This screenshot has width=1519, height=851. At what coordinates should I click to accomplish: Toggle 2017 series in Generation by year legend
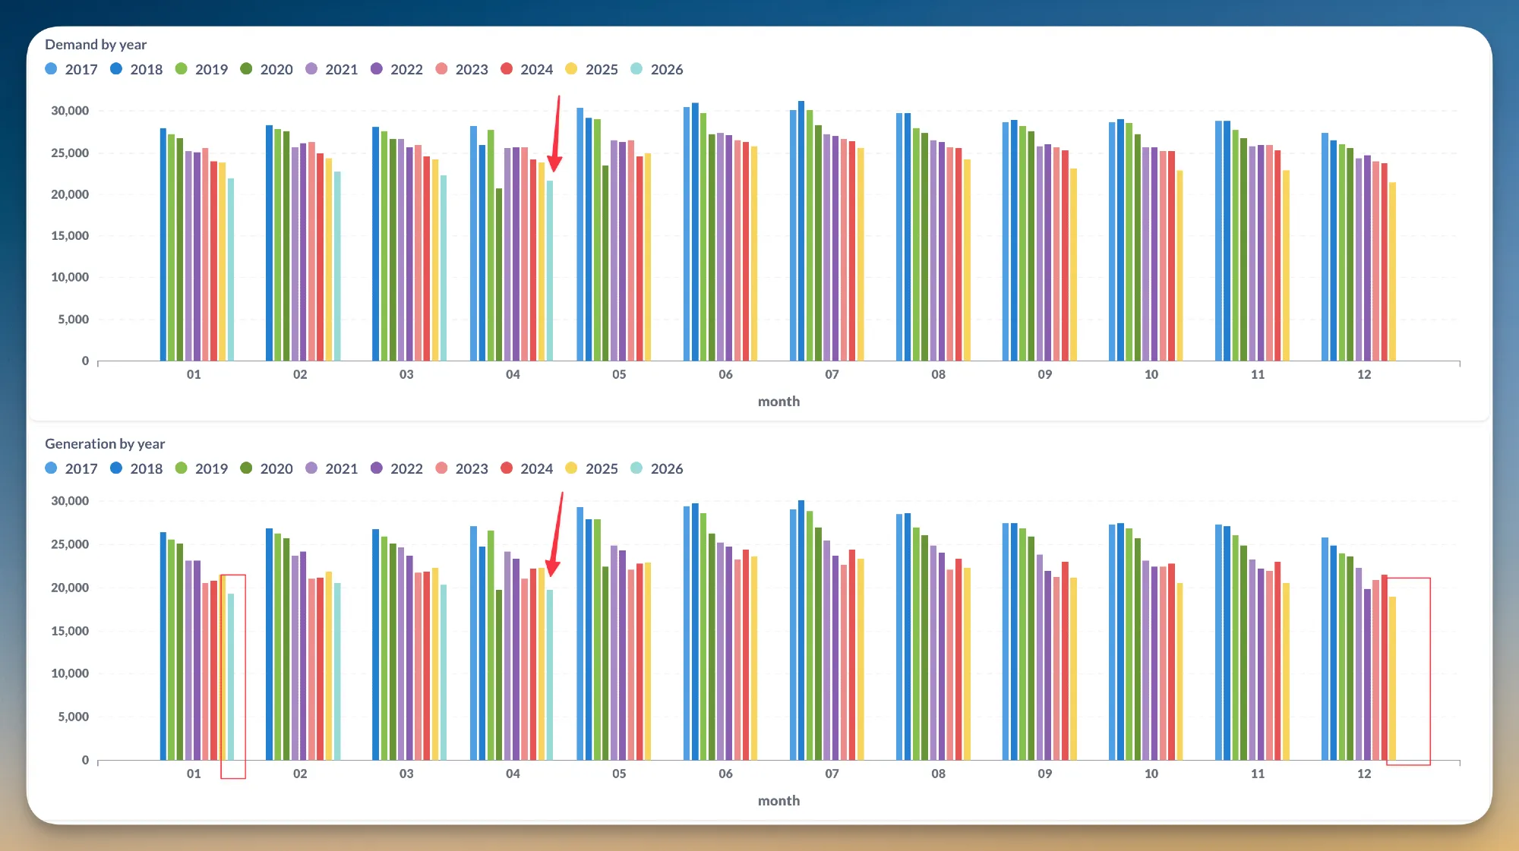click(71, 468)
